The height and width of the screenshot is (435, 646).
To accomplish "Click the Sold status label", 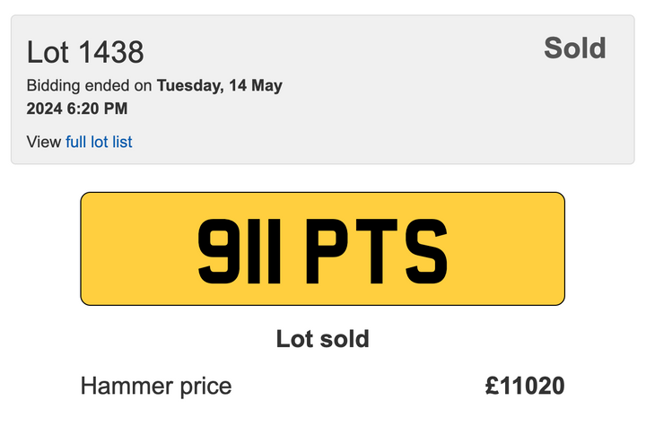I will tap(574, 48).
